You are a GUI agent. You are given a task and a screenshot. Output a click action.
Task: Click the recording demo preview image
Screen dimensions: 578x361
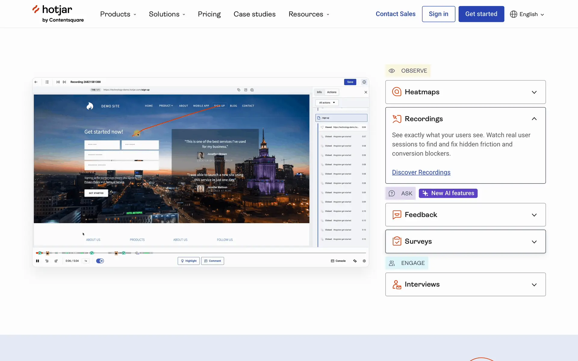[200, 172]
